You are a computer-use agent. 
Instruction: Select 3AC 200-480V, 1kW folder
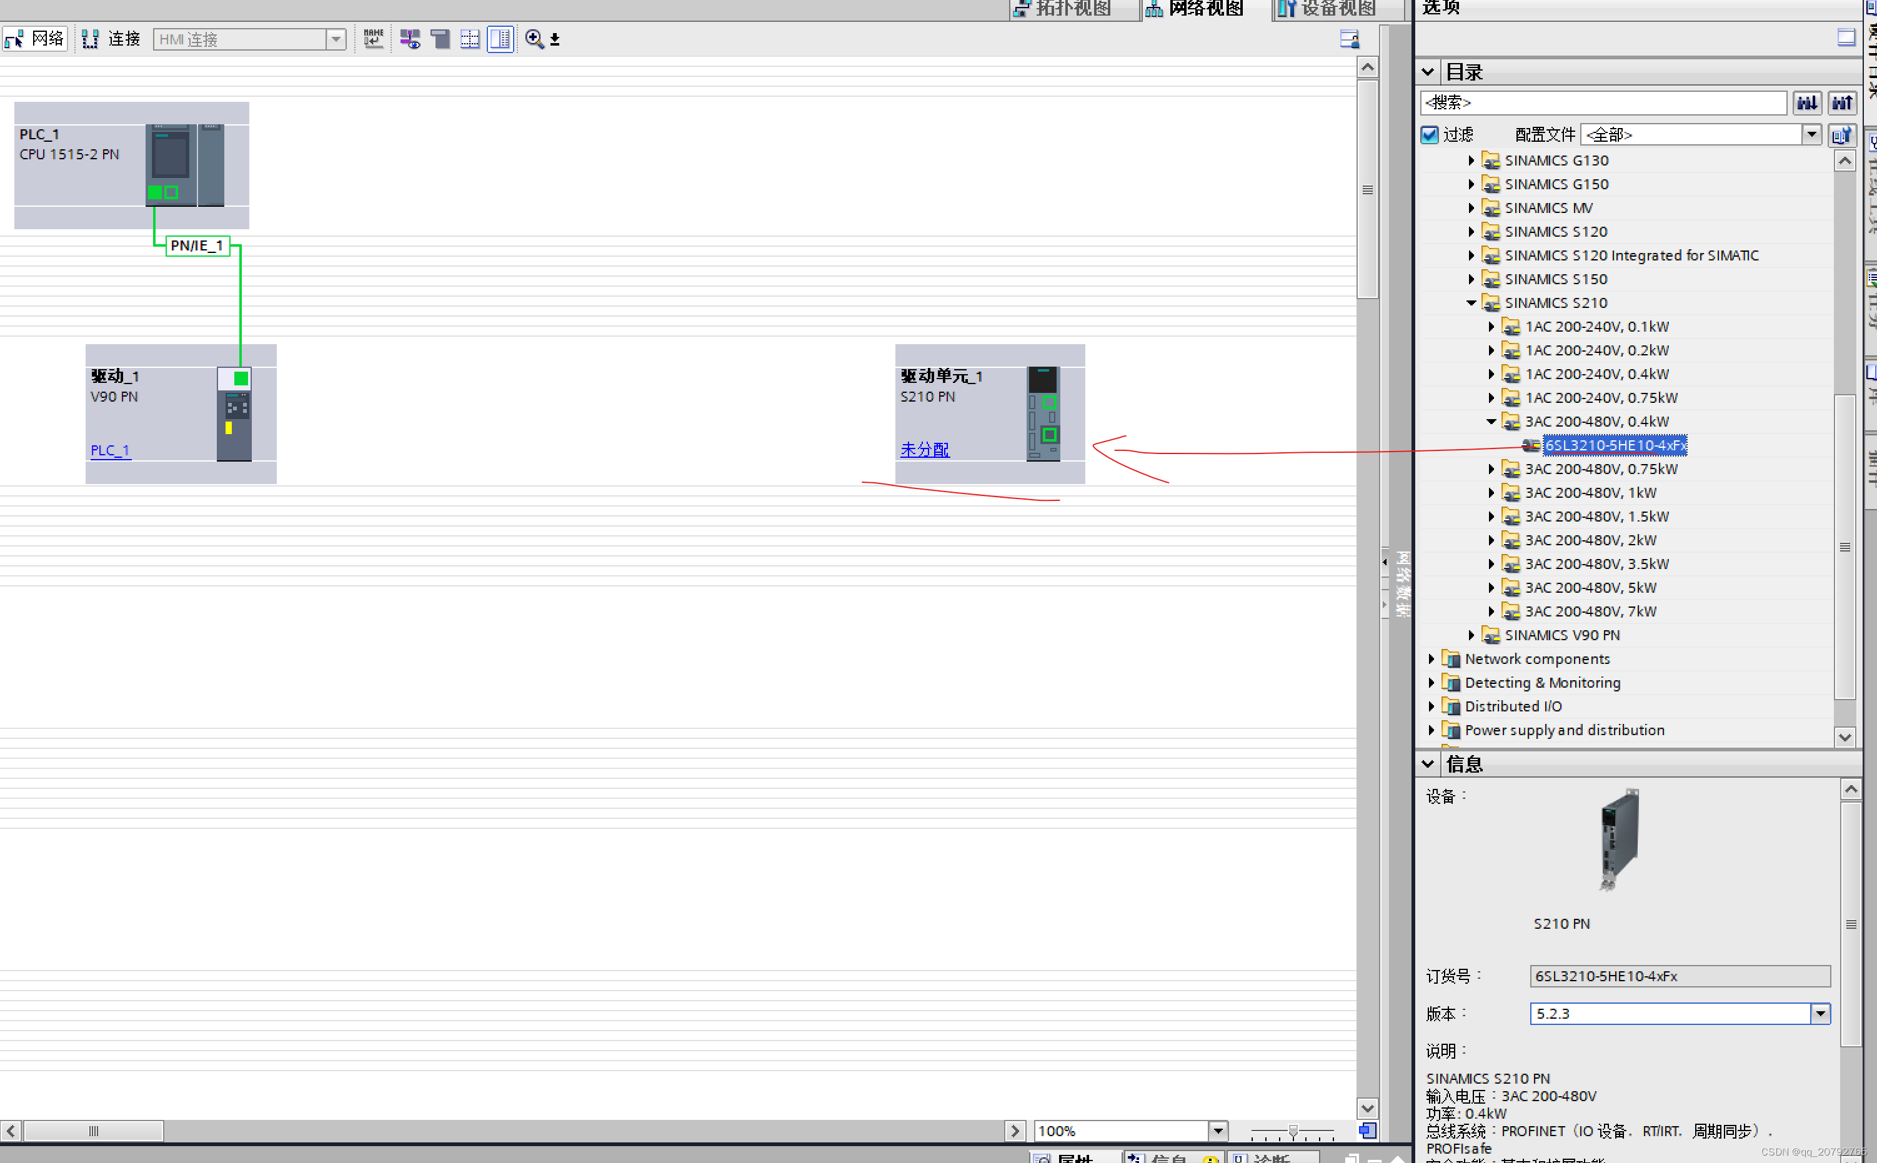tap(1590, 493)
